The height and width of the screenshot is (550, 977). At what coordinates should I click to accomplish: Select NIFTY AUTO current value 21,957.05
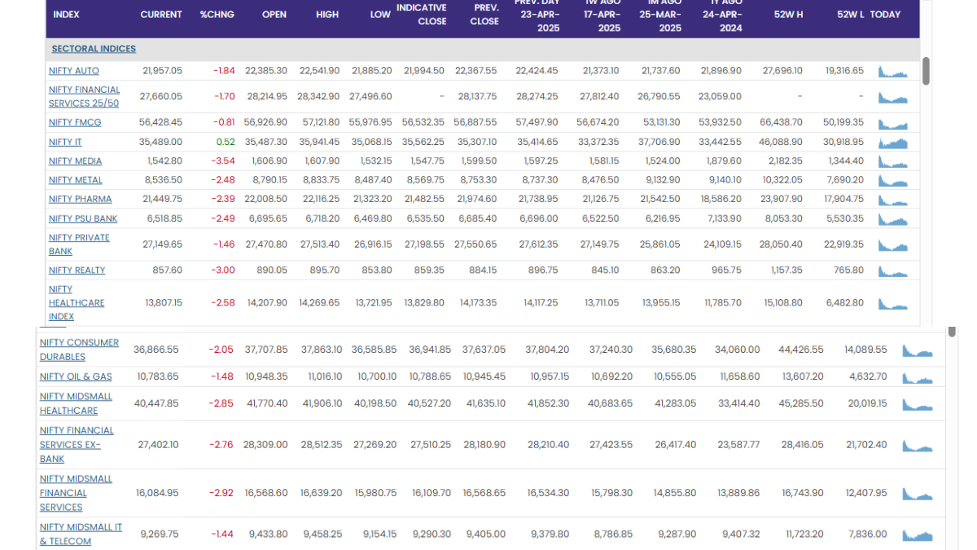[161, 71]
